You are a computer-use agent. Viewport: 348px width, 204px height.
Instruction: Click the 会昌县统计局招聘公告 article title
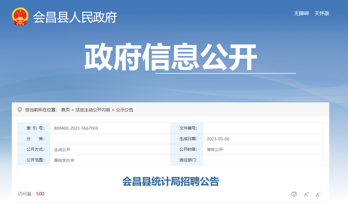pyautogui.click(x=171, y=182)
